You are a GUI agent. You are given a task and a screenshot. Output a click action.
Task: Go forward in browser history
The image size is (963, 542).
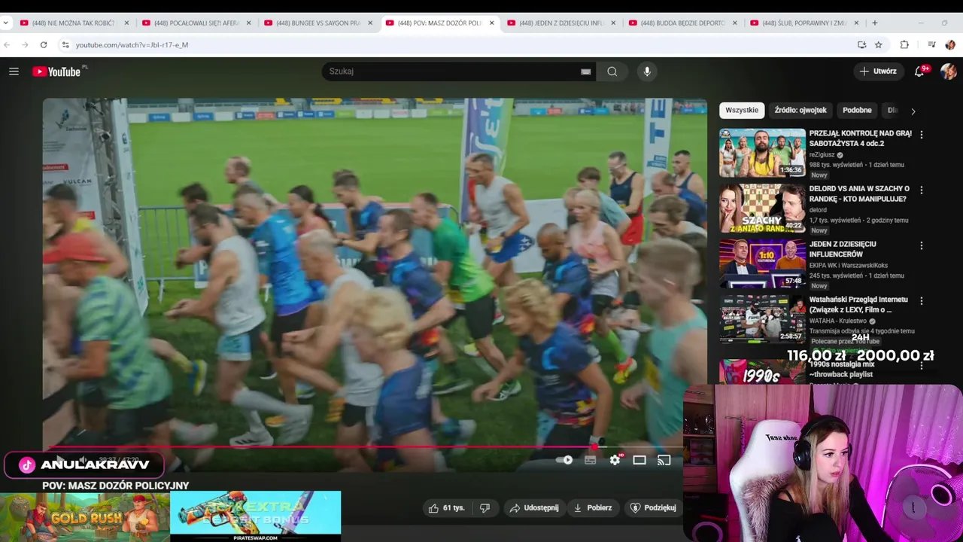(25, 45)
